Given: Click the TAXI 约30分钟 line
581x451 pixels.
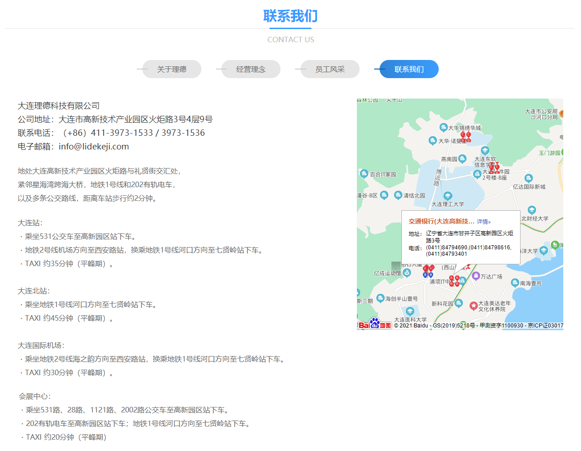Looking at the screenshot, I should [x=67, y=372].
